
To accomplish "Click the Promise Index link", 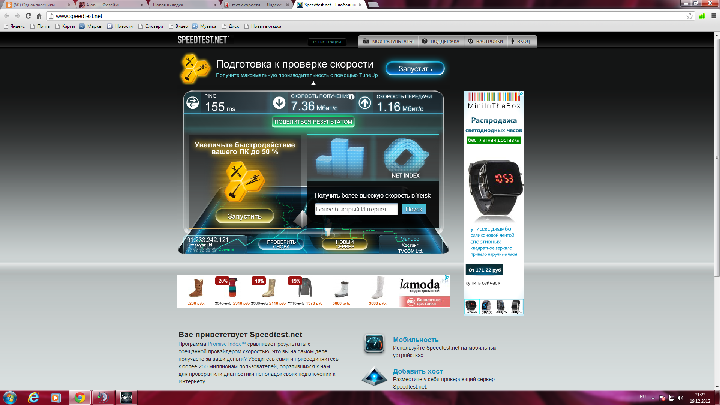I will pos(226,344).
